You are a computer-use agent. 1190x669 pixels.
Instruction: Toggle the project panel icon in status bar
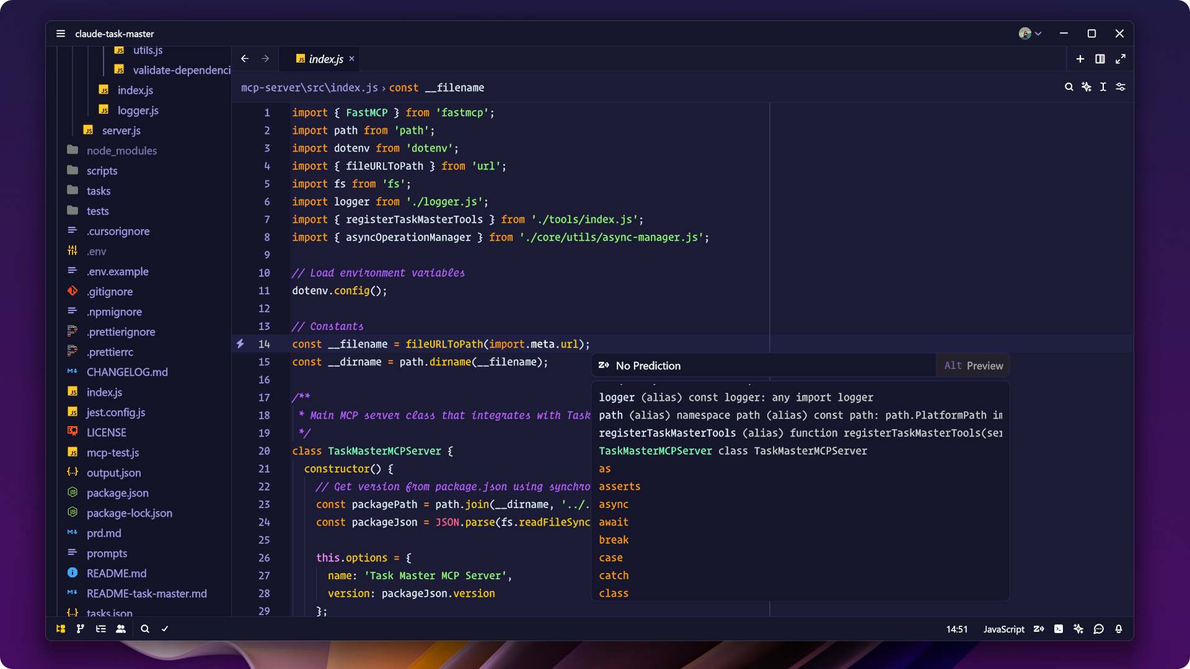point(61,629)
